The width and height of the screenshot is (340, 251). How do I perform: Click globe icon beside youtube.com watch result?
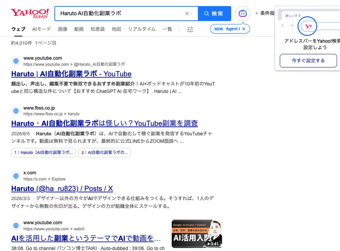click(x=16, y=226)
